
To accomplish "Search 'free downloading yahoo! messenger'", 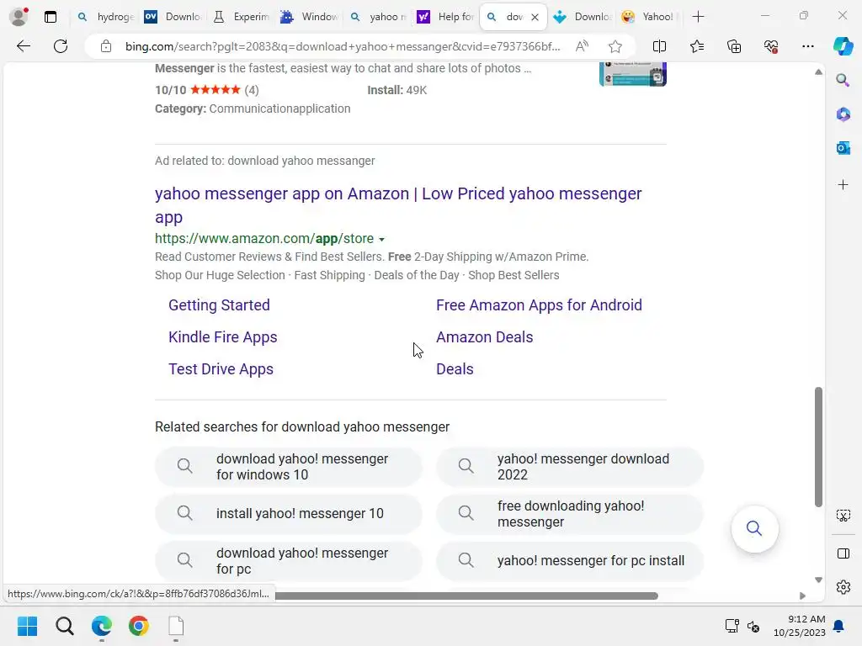I will (x=570, y=514).
